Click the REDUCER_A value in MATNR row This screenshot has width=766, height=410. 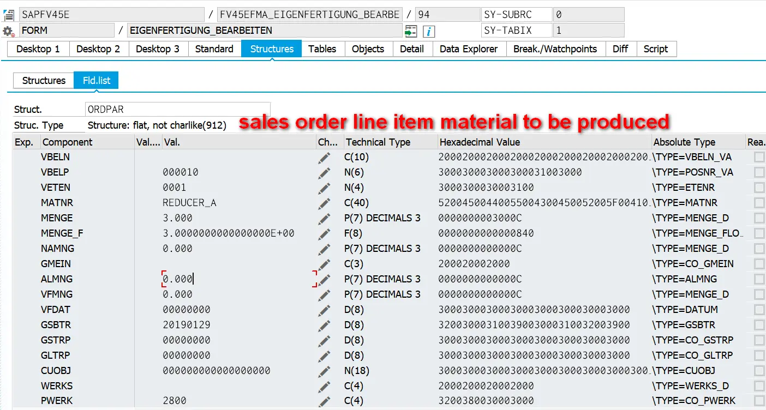pos(189,203)
